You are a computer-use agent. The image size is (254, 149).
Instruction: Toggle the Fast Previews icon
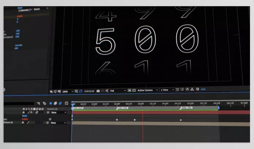click(x=129, y=90)
